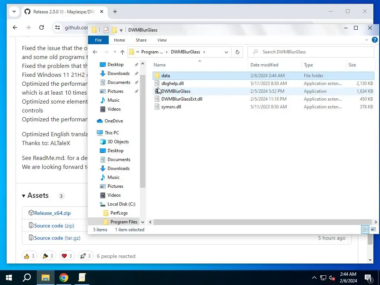Open notepad app in taskbar
Screen dimensions: 380x285
tap(82, 278)
